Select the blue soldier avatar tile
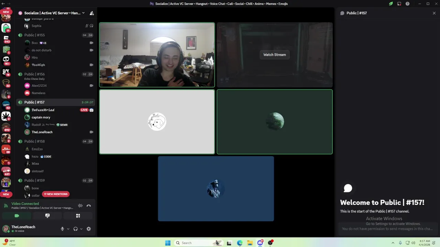The width and height of the screenshot is (440, 247). [216, 189]
